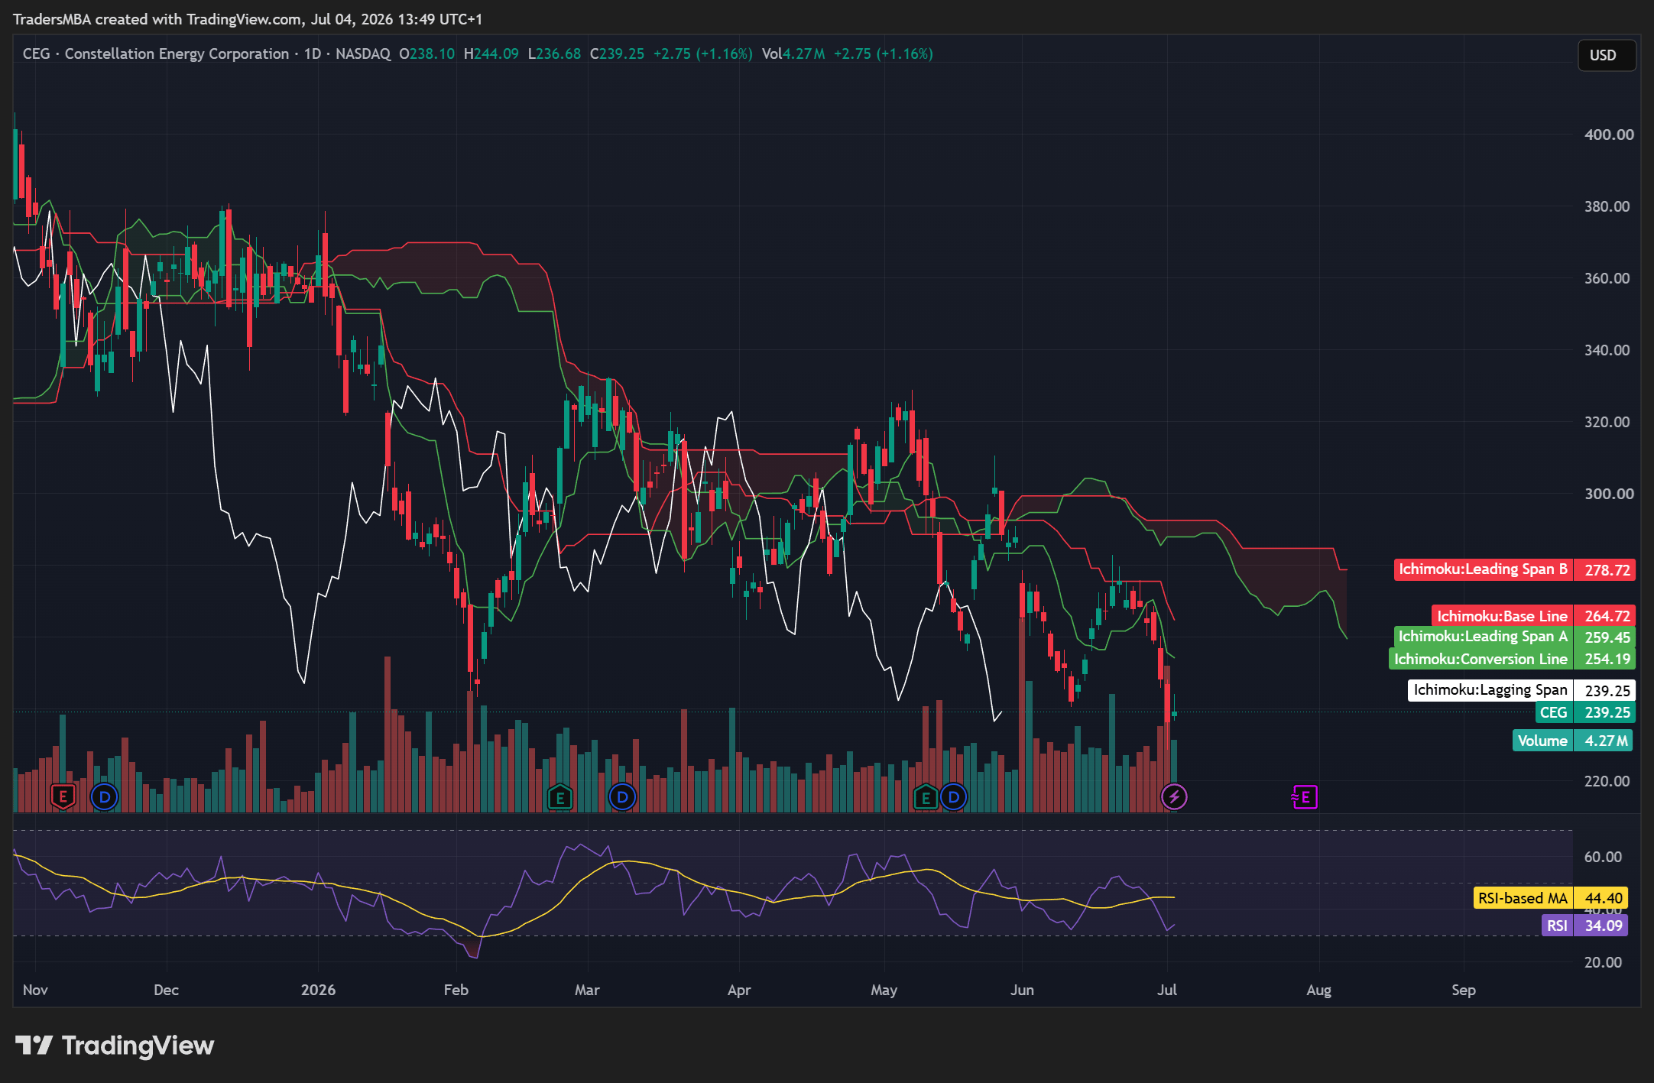The width and height of the screenshot is (1654, 1083).
Task: Click the close value C239.25
Action: click(x=617, y=54)
